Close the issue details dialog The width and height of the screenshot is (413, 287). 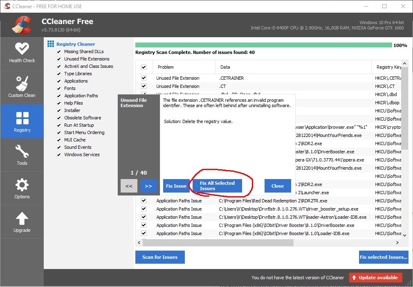point(278,186)
